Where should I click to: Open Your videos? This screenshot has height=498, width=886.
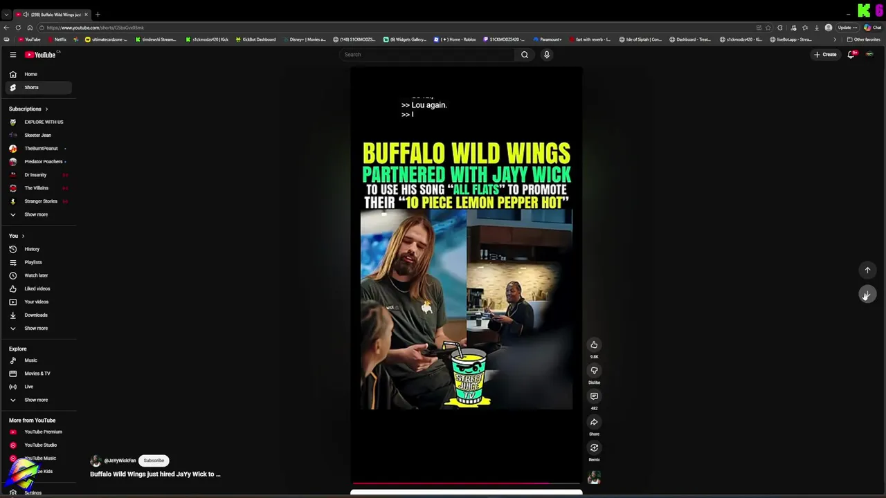pyautogui.click(x=39, y=302)
